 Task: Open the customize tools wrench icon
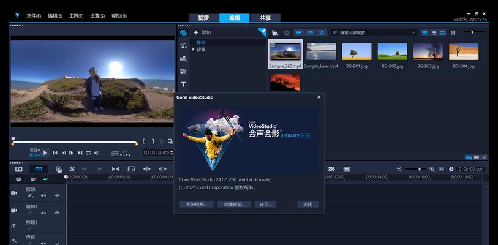[x=72, y=170]
